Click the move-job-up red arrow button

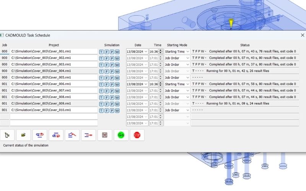[x=72, y=135]
